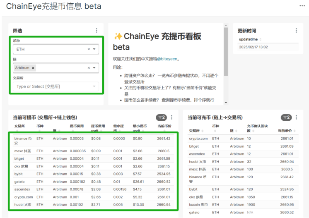Viewport: 309px width, 218px height.
Task: Clear all selections in 链 field
Action: click(x=89, y=68)
